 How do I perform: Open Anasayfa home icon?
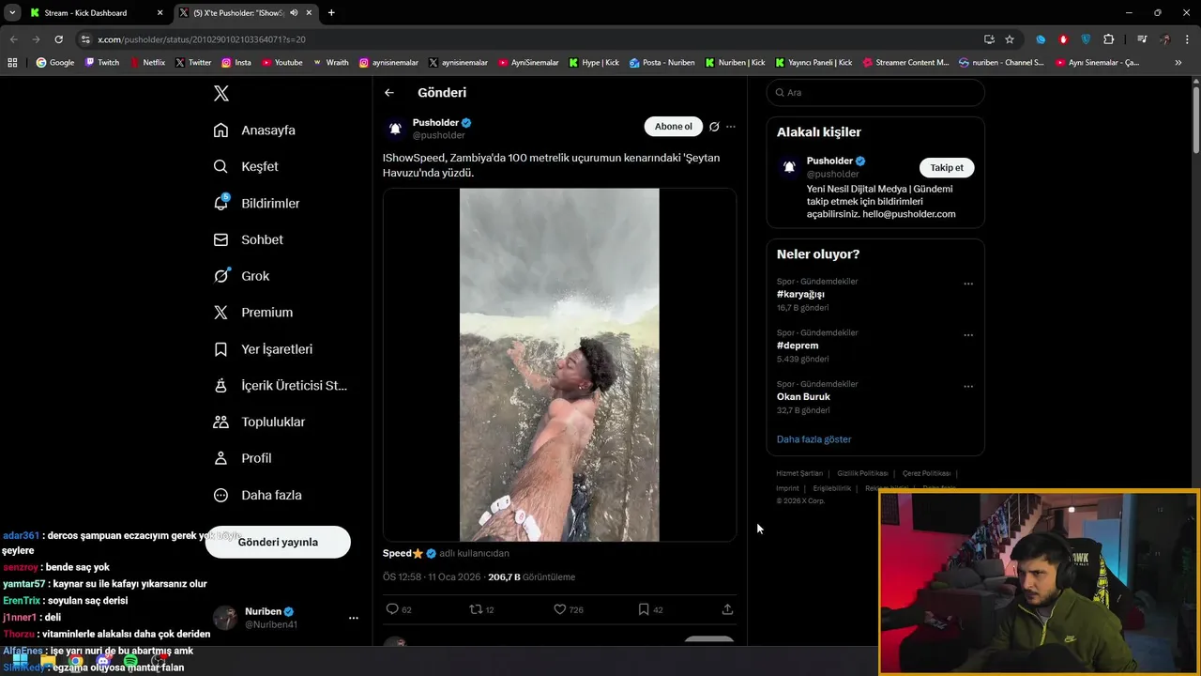coord(220,130)
